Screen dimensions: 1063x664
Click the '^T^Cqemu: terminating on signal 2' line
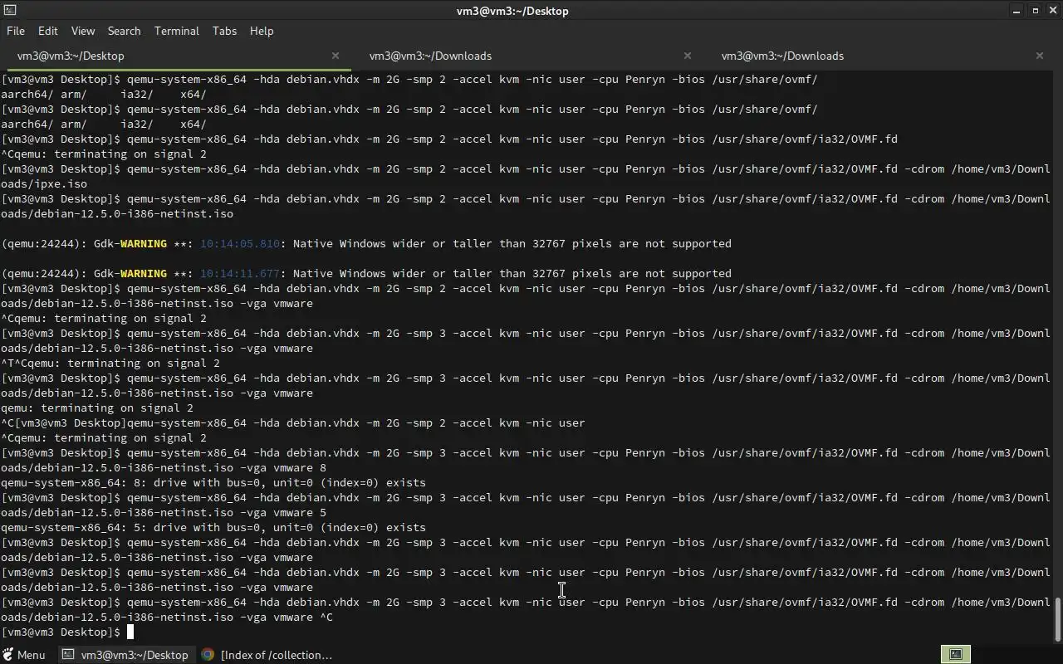(110, 363)
